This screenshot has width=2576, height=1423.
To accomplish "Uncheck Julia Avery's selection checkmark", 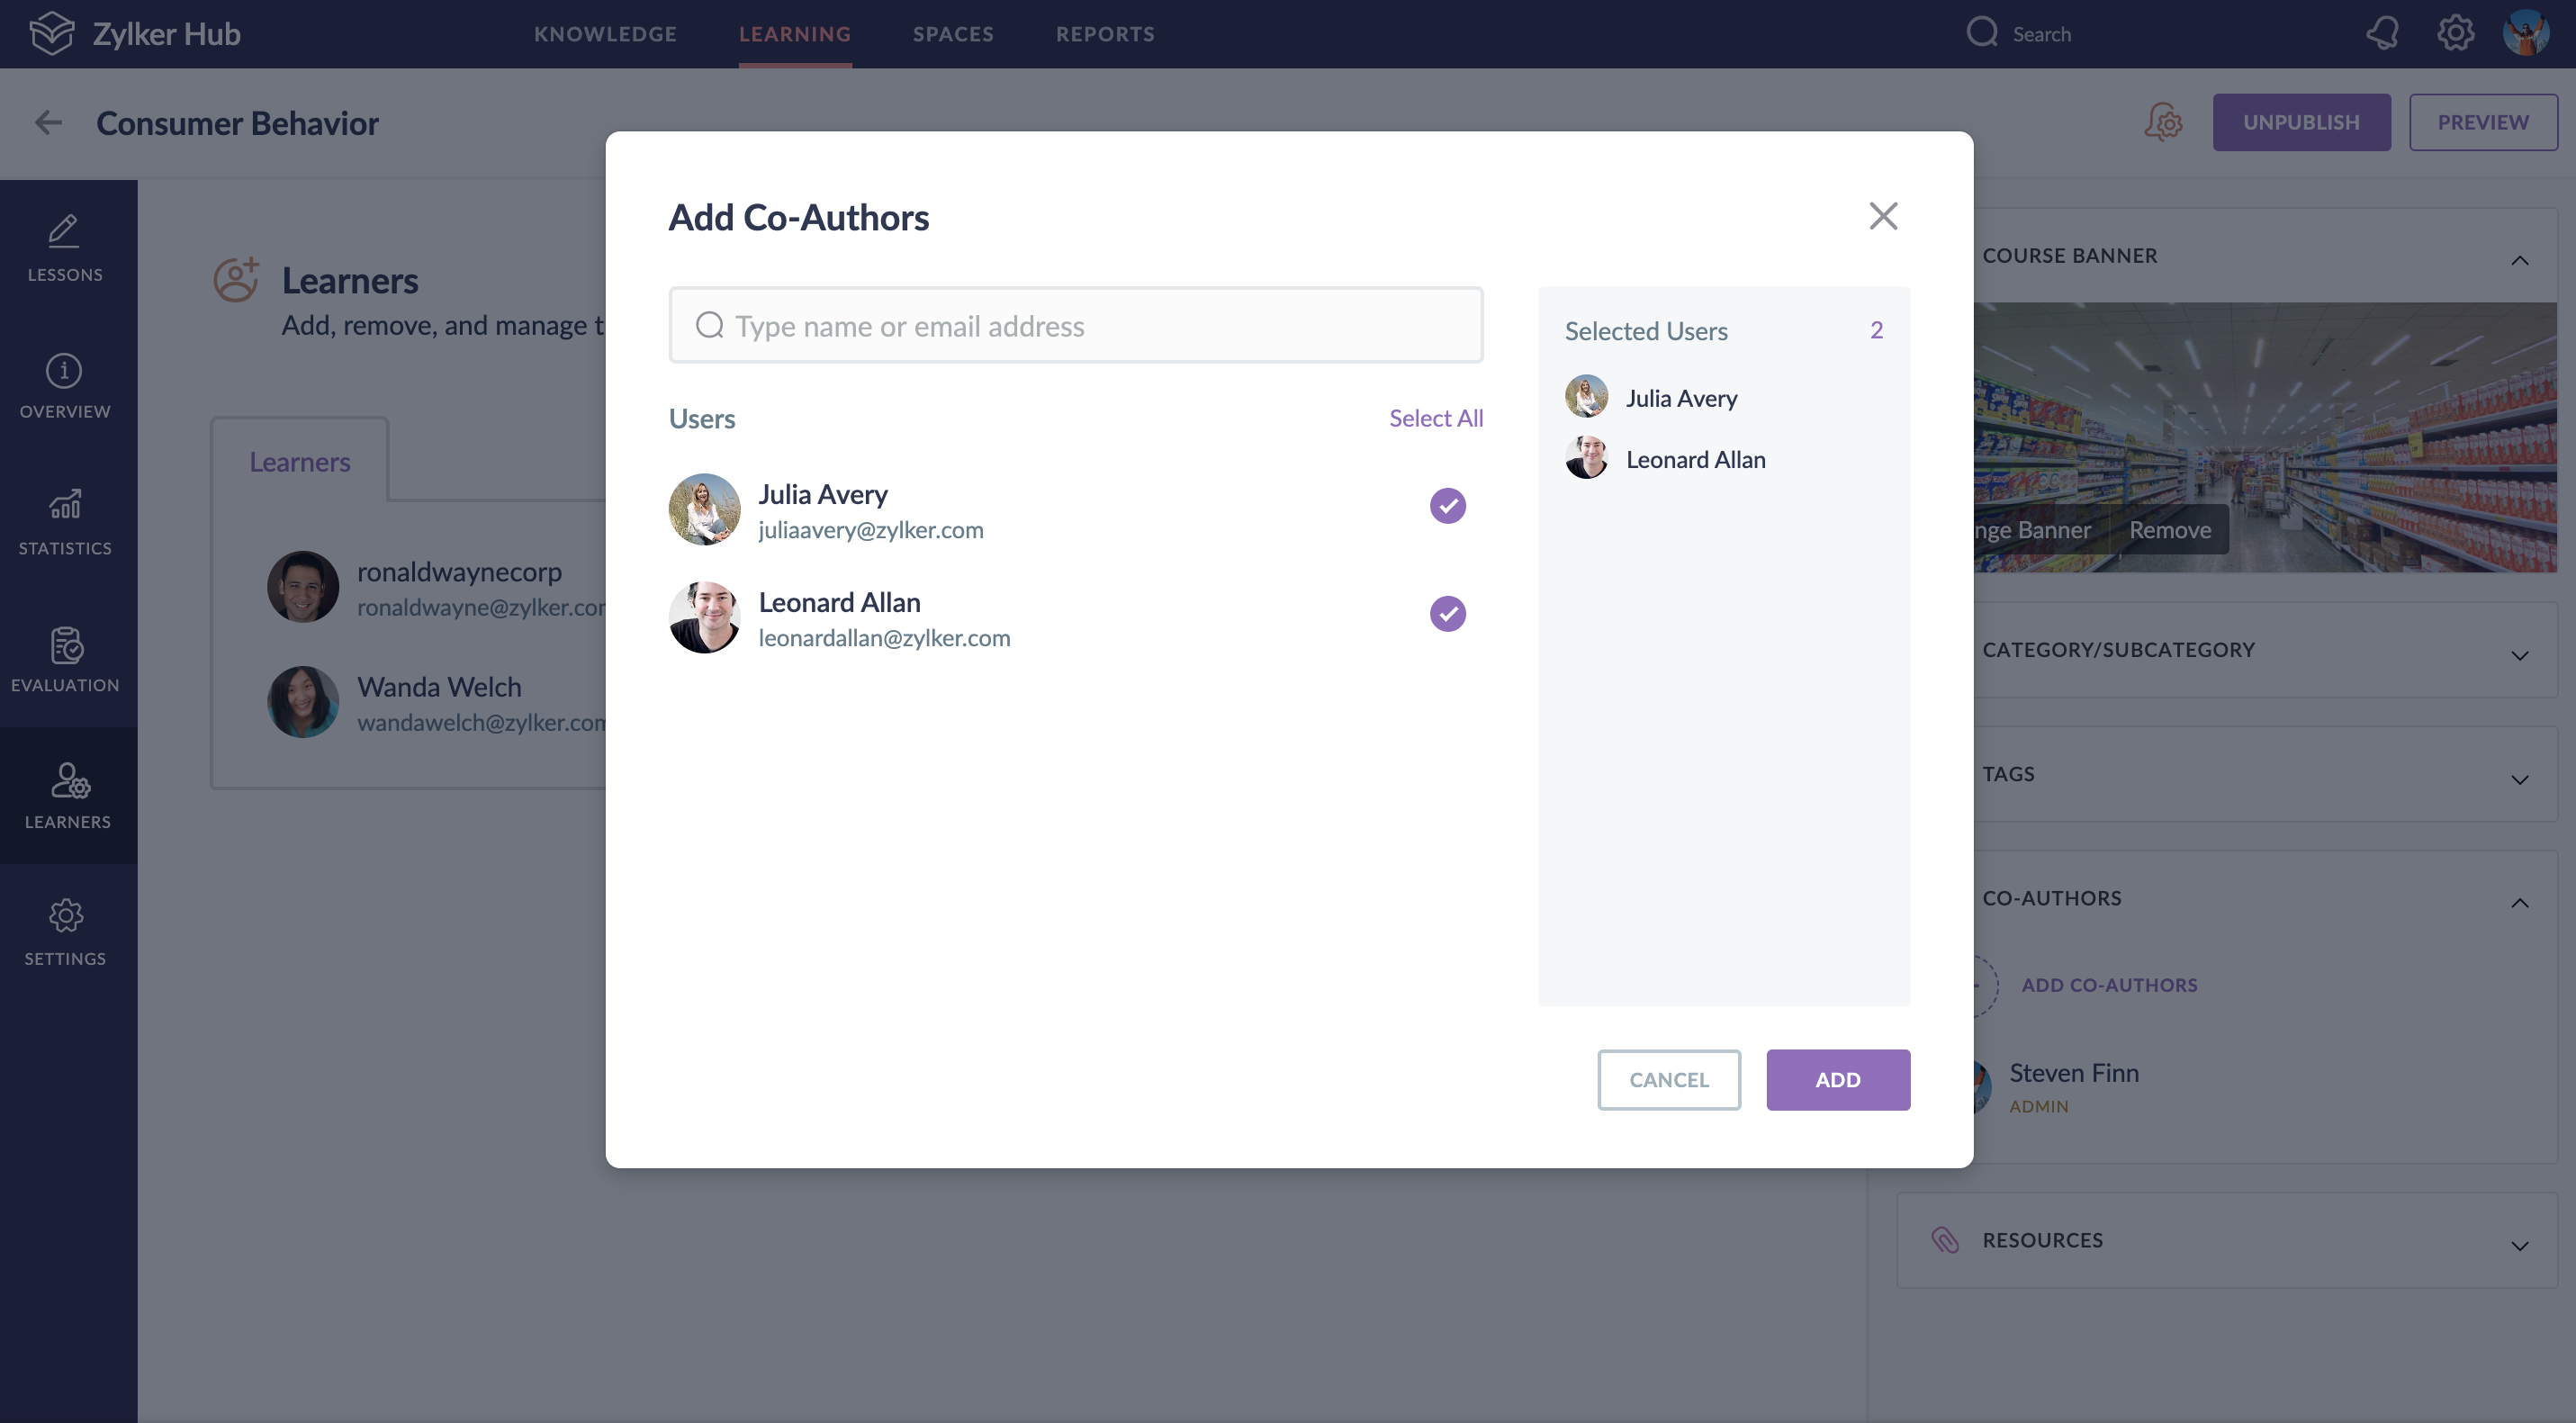I will [x=1447, y=506].
